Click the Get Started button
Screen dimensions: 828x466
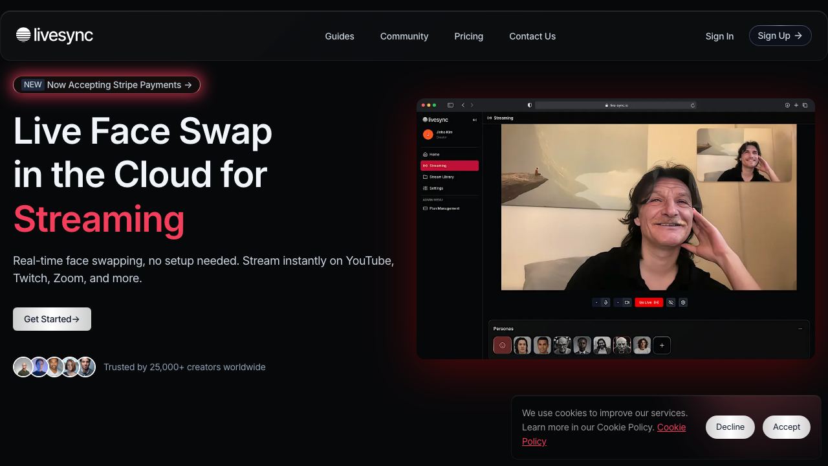tap(52, 319)
